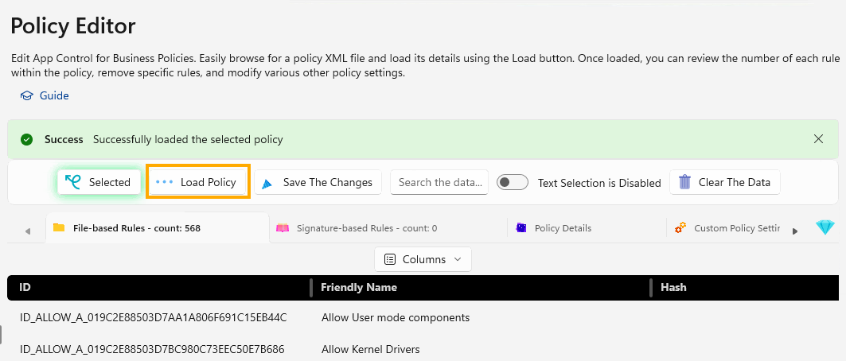Dismiss the Success notification bar
Image resolution: width=846 pixels, height=361 pixels.
pos(818,139)
